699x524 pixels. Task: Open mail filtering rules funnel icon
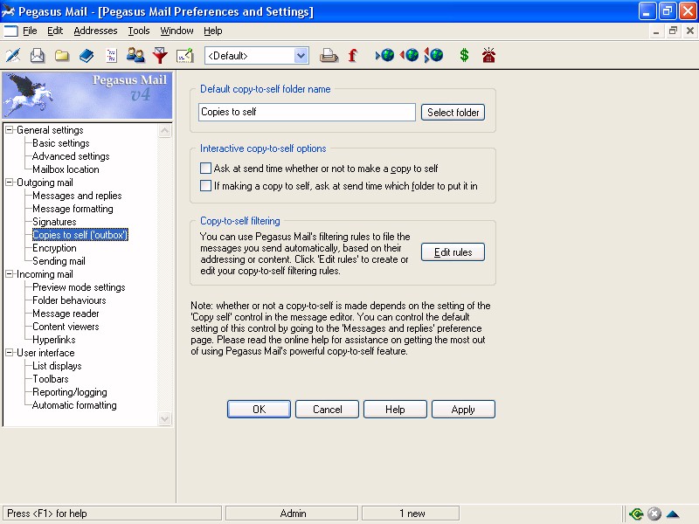[x=160, y=56]
